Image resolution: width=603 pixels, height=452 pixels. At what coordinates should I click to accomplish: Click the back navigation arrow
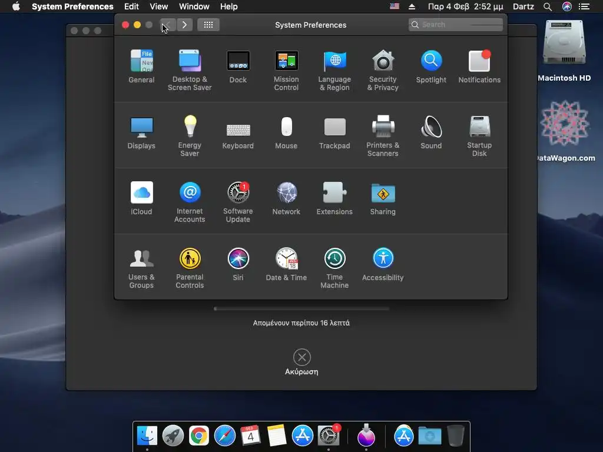tap(168, 25)
